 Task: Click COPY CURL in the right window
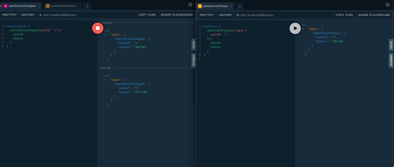[345, 15]
